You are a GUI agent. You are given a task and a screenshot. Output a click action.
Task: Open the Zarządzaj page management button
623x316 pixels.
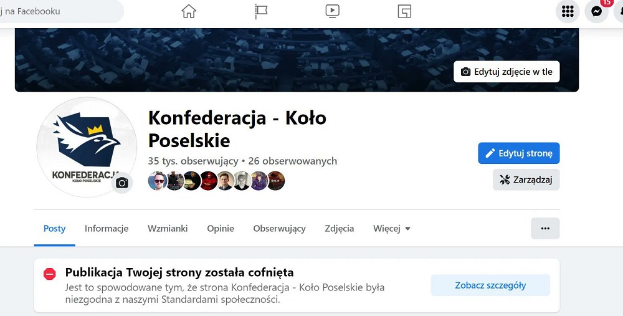coord(526,180)
